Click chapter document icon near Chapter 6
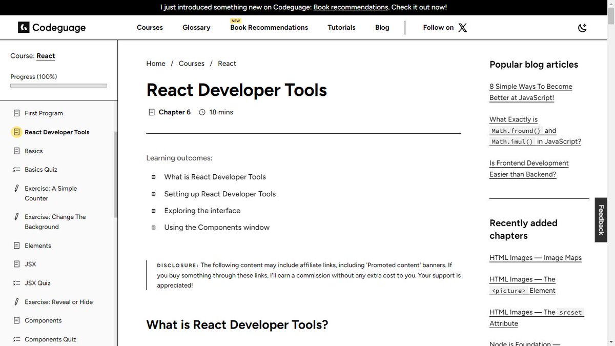The image size is (615, 346). click(x=151, y=112)
